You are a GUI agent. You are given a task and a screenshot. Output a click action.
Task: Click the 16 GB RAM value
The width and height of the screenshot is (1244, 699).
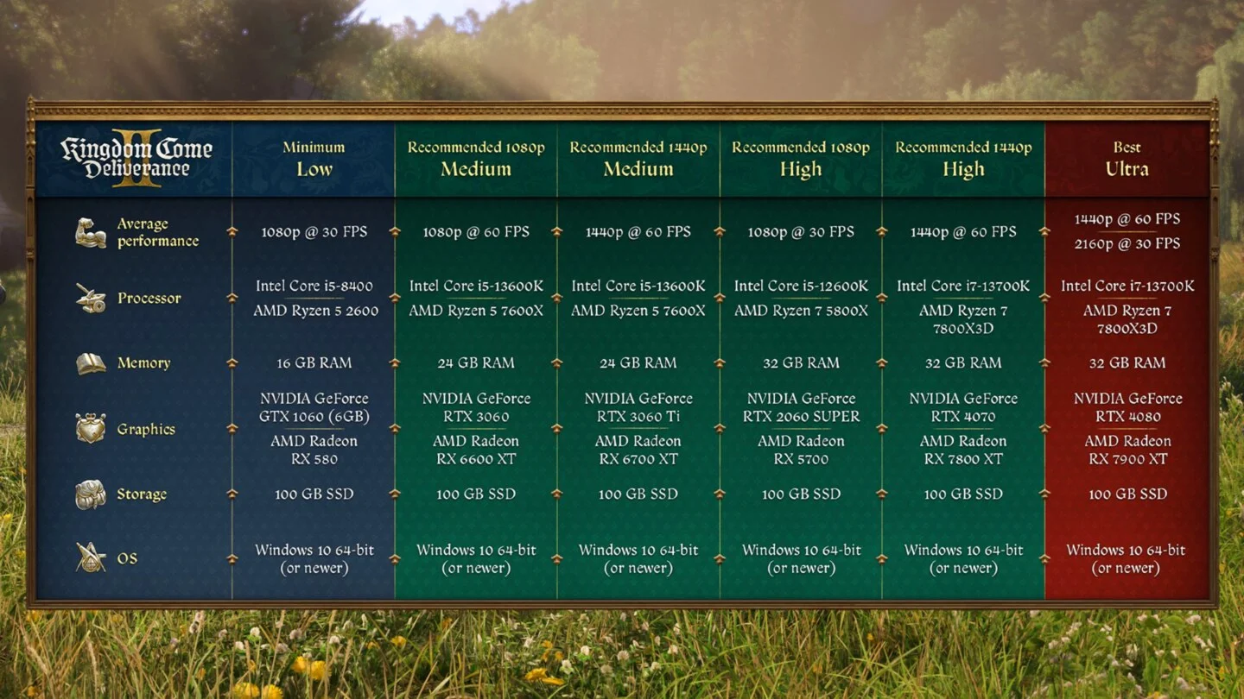point(314,363)
